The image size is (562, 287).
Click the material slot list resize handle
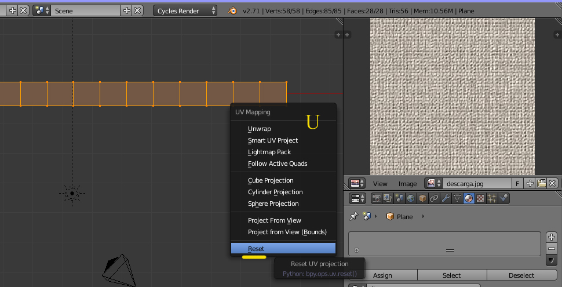450,251
